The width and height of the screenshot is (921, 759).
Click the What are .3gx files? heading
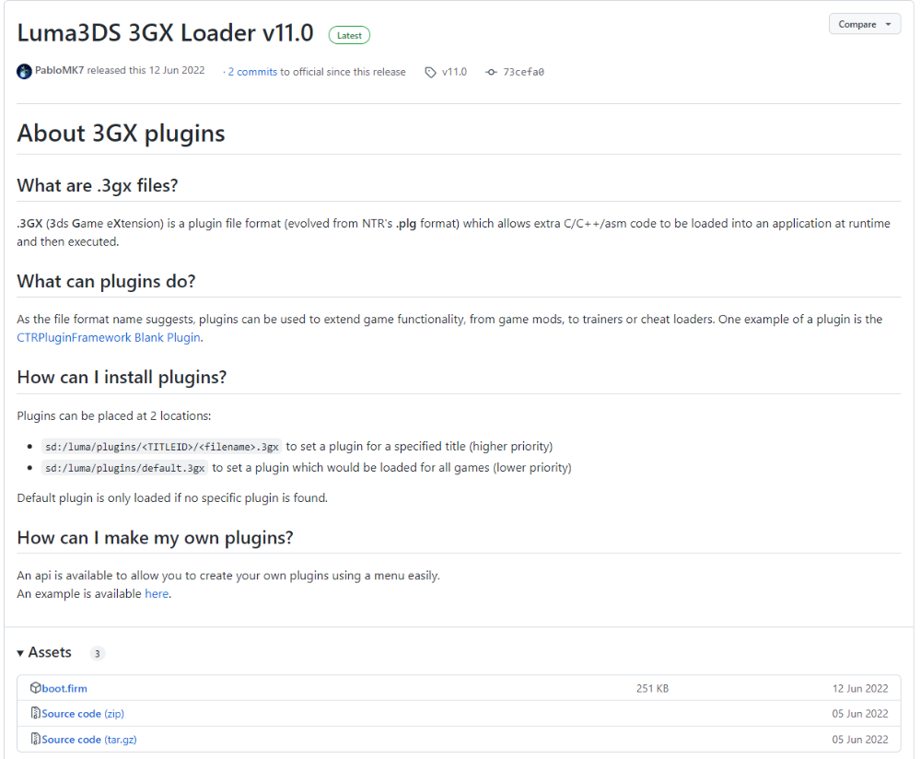click(x=98, y=186)
